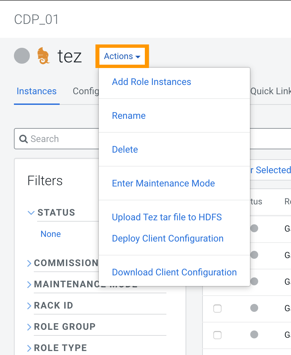Click the status dot in the bottom table row

click(x=254, y=334)
